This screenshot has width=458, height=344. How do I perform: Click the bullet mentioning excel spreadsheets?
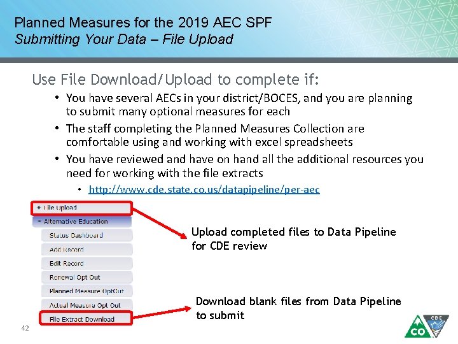[215, 135]
